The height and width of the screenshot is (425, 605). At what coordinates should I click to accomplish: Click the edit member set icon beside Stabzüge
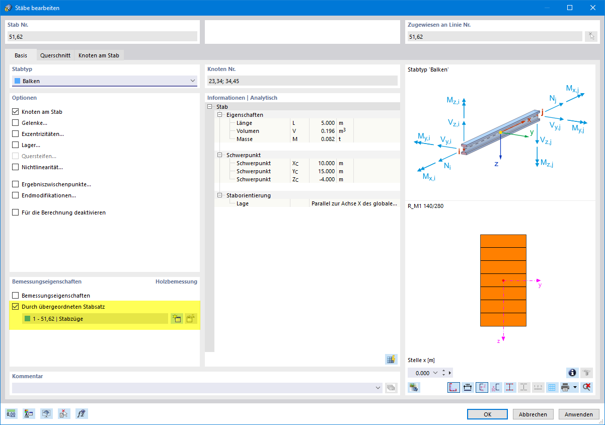(191, 318)
